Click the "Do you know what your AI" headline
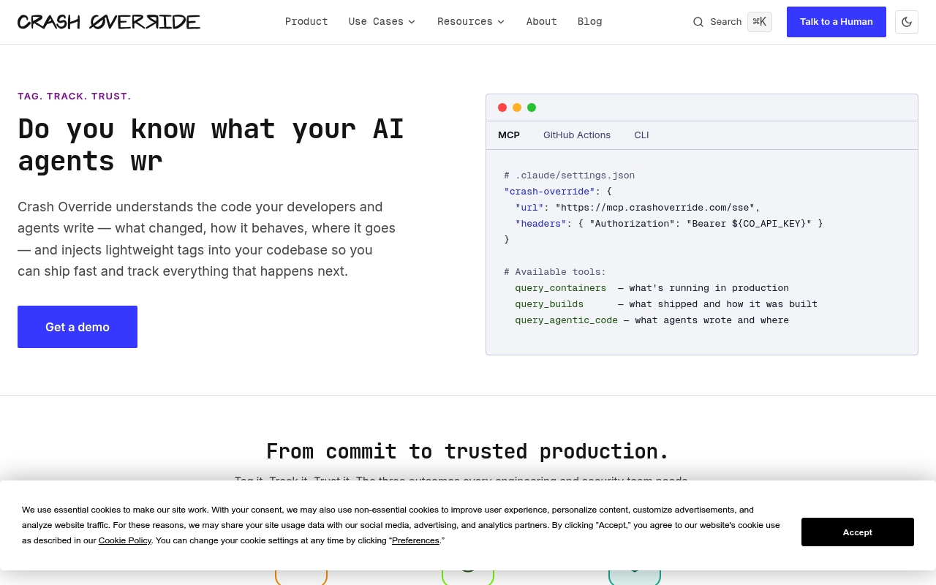This screenshot has height=585, width=936. (211, 129)
